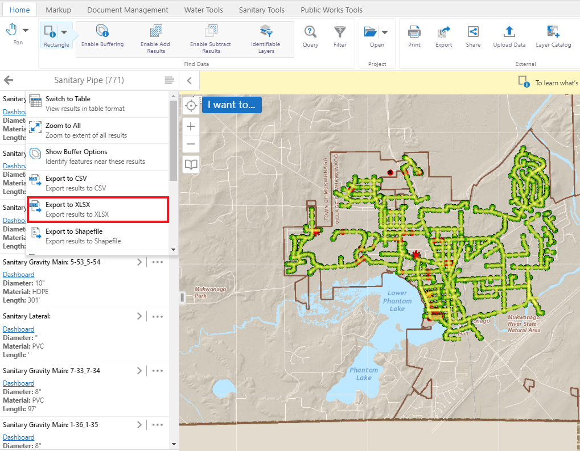Select the Pan hand tool

[x=12, y=30]
